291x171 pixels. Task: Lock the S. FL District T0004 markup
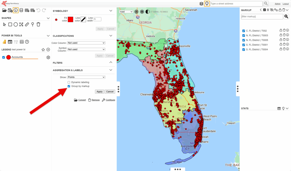point(281,49)
